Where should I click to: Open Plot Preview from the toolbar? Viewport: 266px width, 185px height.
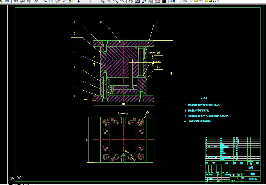[22, 1]
